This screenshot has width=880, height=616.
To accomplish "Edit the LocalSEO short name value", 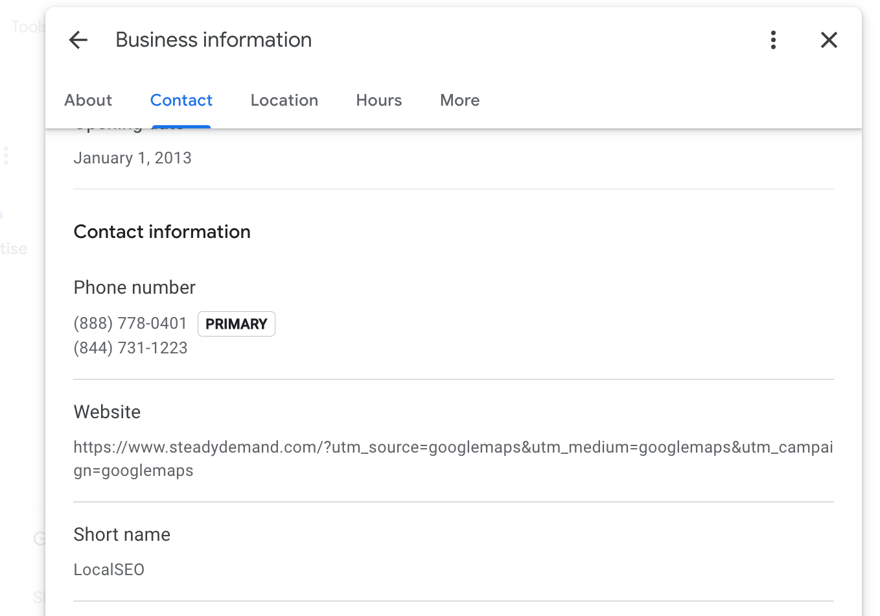I will pos(109,570).
